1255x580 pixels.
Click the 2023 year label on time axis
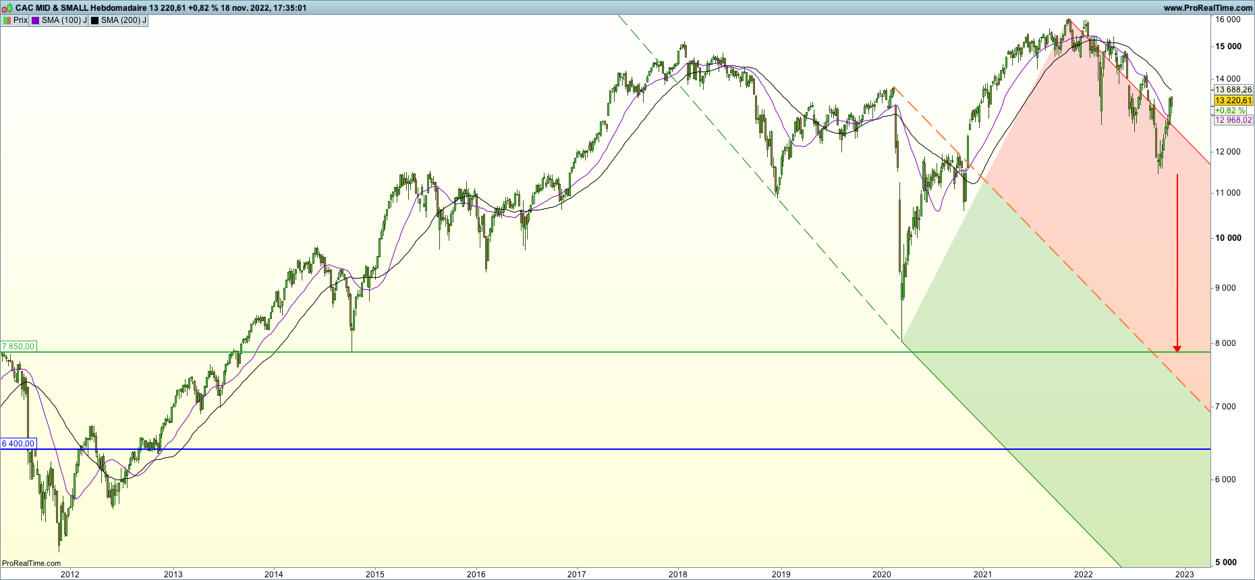click(x=1185, y=575)
